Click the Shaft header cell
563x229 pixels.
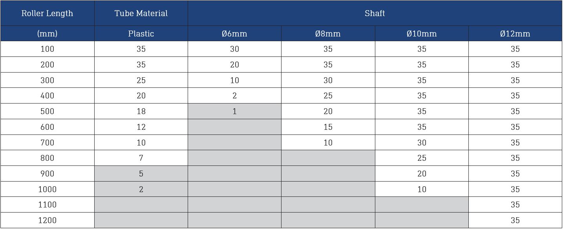coord(375,13)
